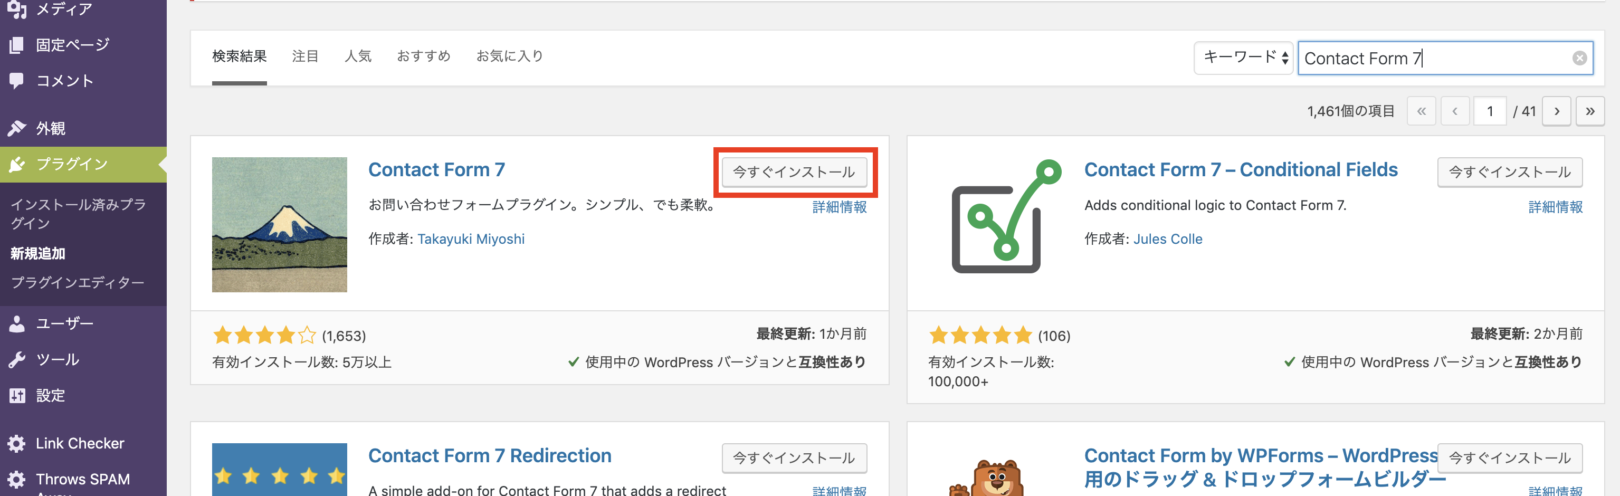The image size is (1620, 496).
Task: Click the Appearance (外観) brush icon
Action: click(16, 129)
